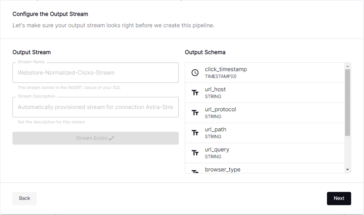This screenshot has height=215, width=364.
Task: Click the text icon beside url_path
Action: (195, 133)
